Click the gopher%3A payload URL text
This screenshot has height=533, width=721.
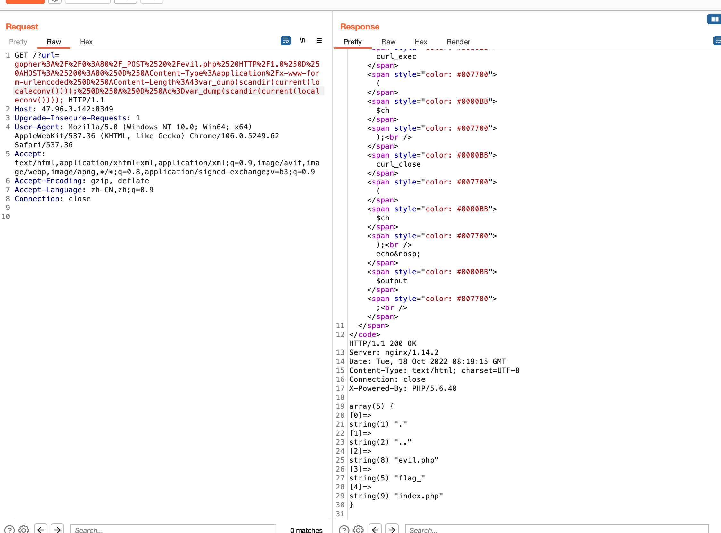coord(167,82)
